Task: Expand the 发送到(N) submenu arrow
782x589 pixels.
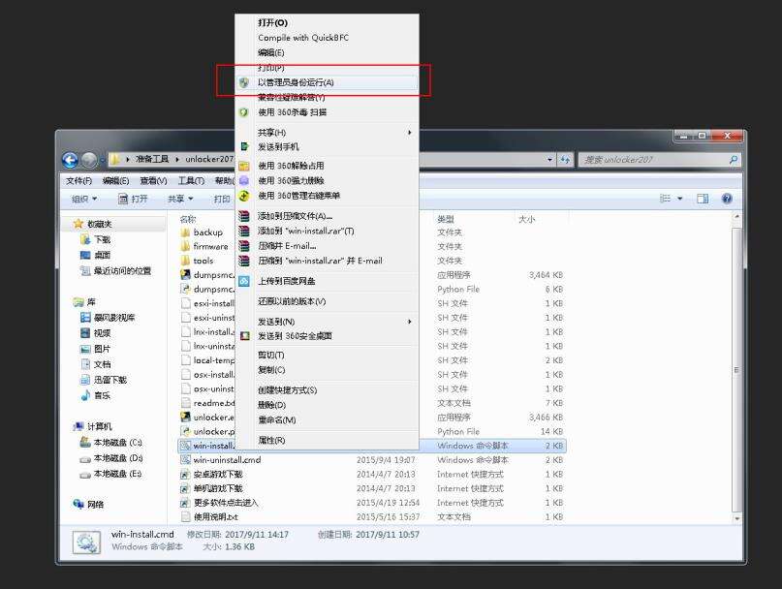Action: (410, 322)
